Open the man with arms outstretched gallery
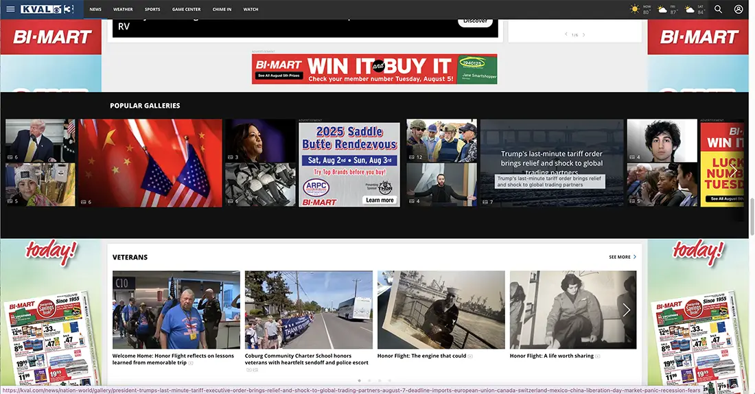The height and width of the screenshot is (394, 755). (x=441, y=185)
